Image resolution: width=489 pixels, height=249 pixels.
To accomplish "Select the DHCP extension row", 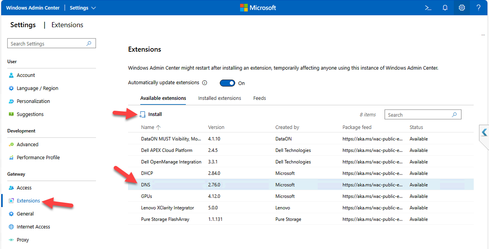I will tap(301, 173).
